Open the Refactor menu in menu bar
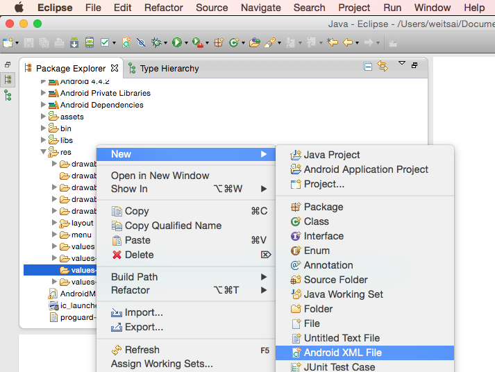This screenshot has width=495, height=372. (164, 8)
